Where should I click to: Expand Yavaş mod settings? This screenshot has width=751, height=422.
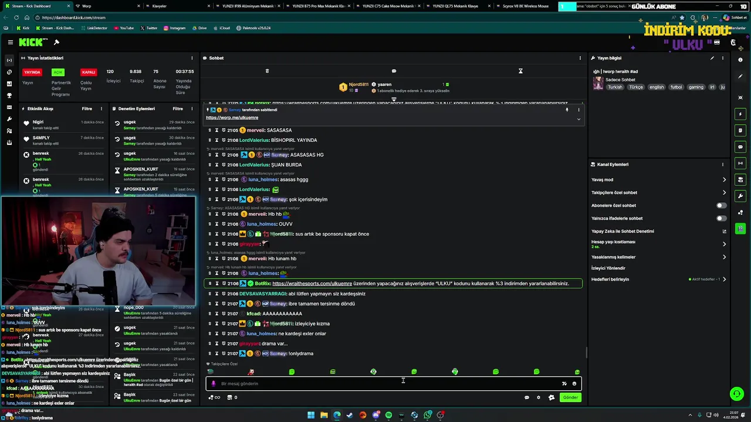[724, 180]
